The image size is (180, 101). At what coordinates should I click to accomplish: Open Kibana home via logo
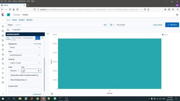click(3, 15)
